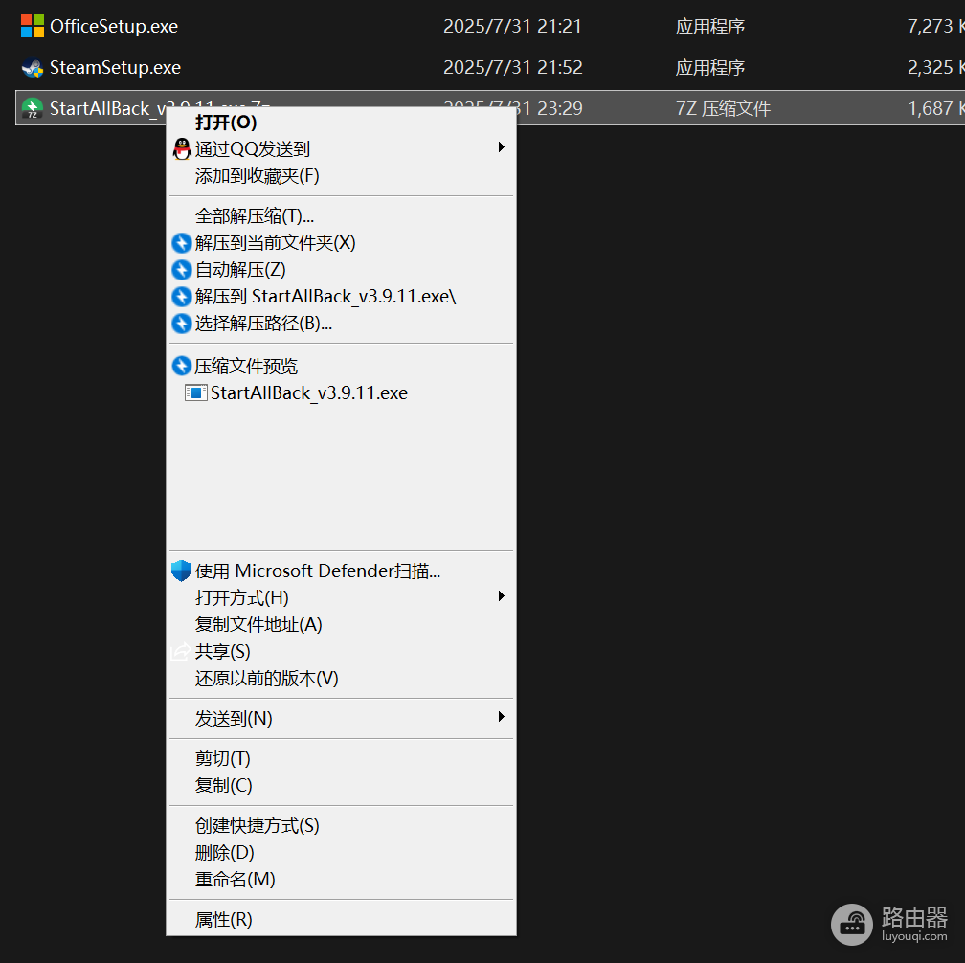
Task: Click icon beside 自动解压(Z)
Action: point(182,270)
